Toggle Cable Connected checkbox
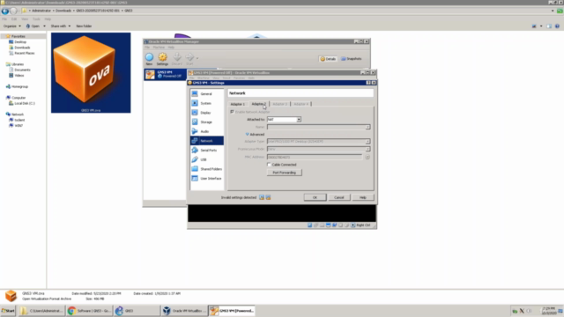This screenshot has width=564, height=317. point(269,165)
